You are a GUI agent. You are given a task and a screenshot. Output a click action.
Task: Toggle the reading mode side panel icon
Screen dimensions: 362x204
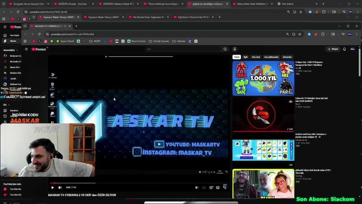[x=333, y=34]
